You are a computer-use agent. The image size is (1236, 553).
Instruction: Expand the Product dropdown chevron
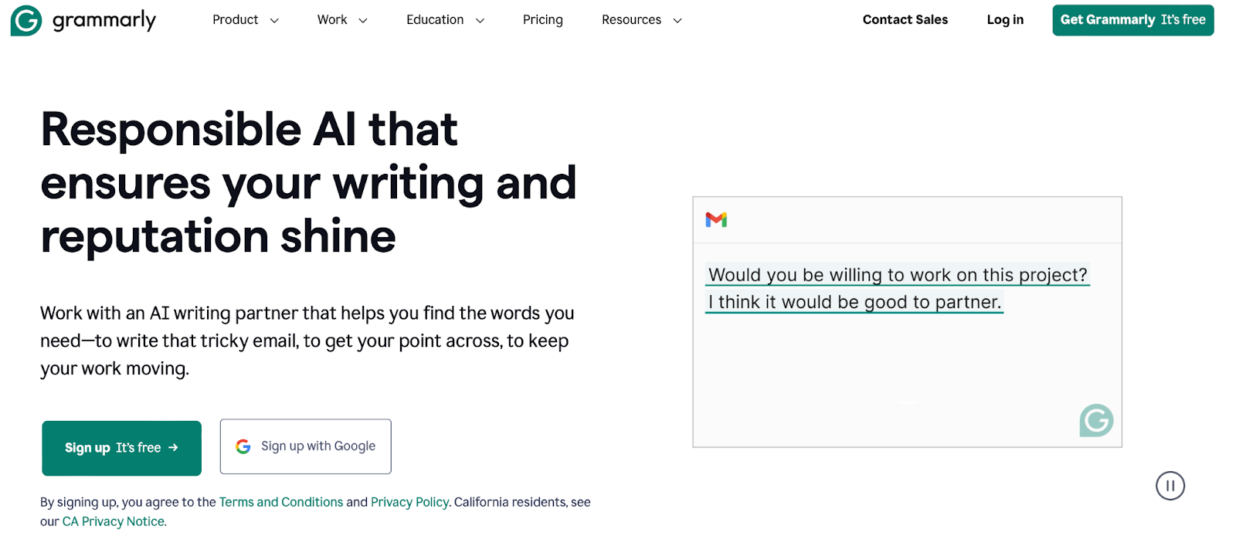click(x=274, y=21)
